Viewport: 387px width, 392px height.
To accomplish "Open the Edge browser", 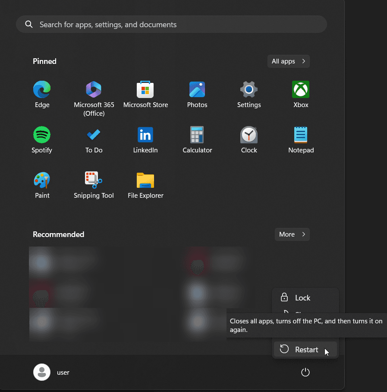I will click(42, 94).
